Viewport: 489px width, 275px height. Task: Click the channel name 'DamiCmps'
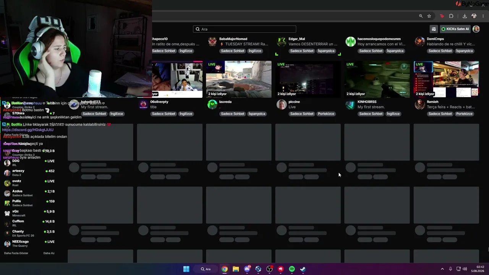coord(436,39)
